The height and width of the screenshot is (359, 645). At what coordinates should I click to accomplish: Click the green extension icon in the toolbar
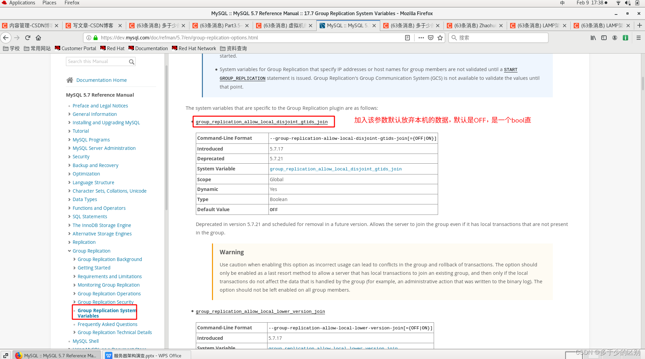coord(625,38)
